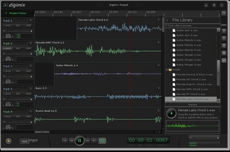Viewport: 230px width, 152px height.
Task: Click the Track 3 volume slider handle
Action: click(31, 77)
